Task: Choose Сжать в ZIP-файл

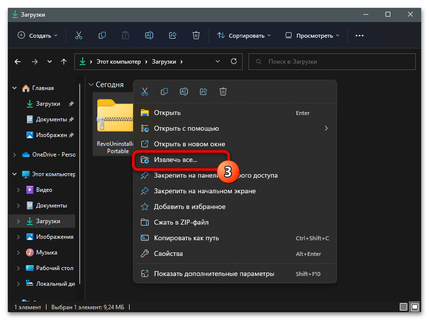Action: click(235, 222)
